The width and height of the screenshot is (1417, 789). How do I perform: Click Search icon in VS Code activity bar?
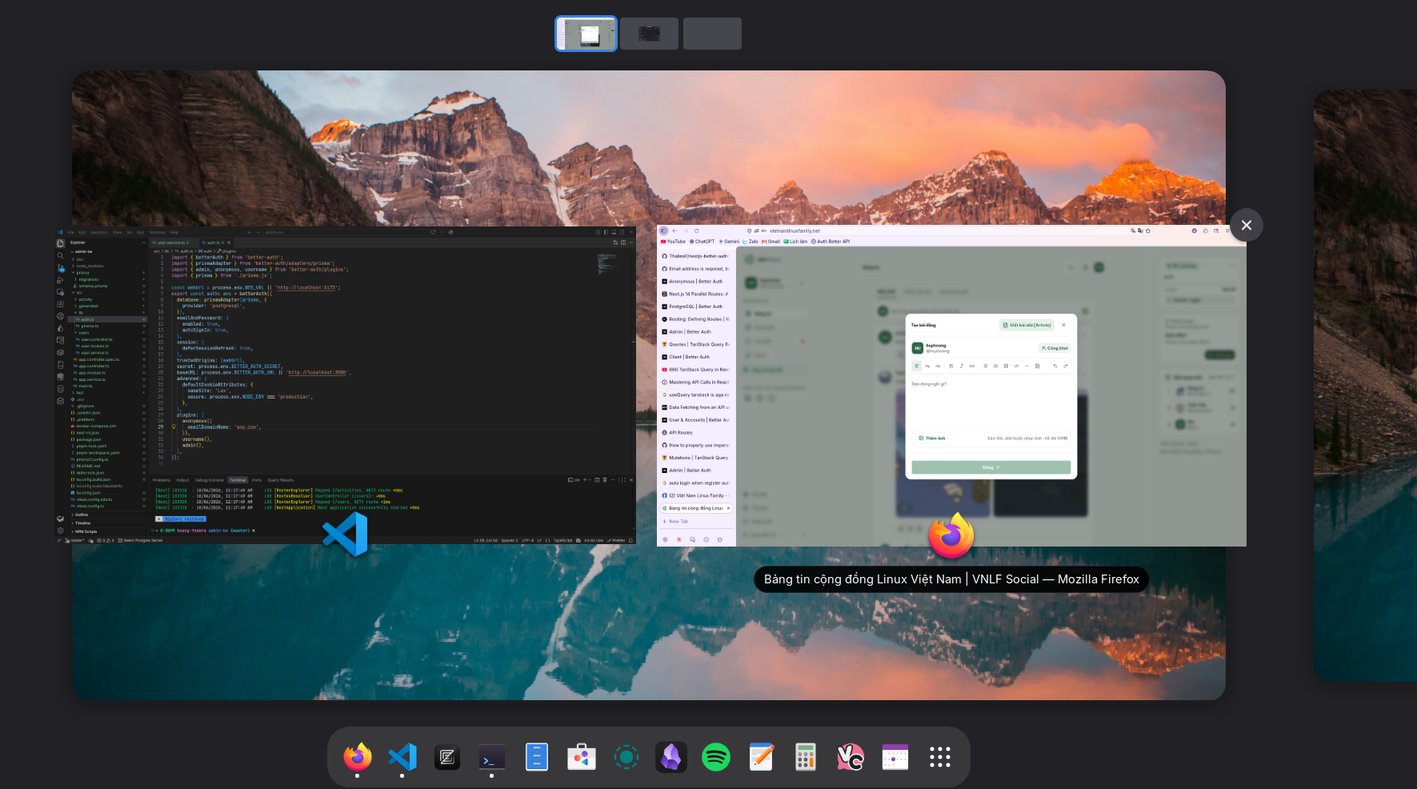click(x=60, y=255)
